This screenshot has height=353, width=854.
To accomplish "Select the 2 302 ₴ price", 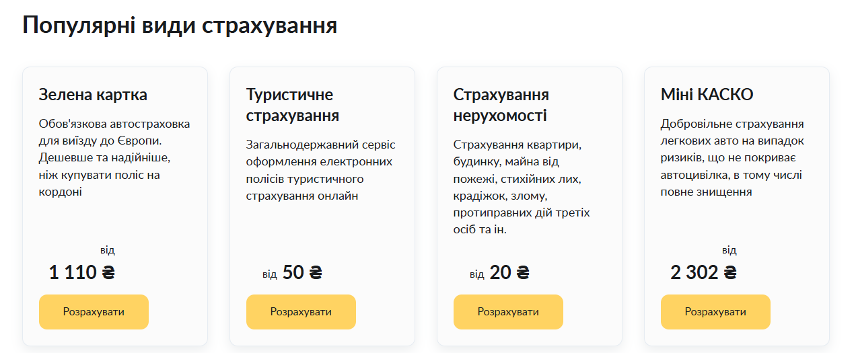I will [704, 272].
